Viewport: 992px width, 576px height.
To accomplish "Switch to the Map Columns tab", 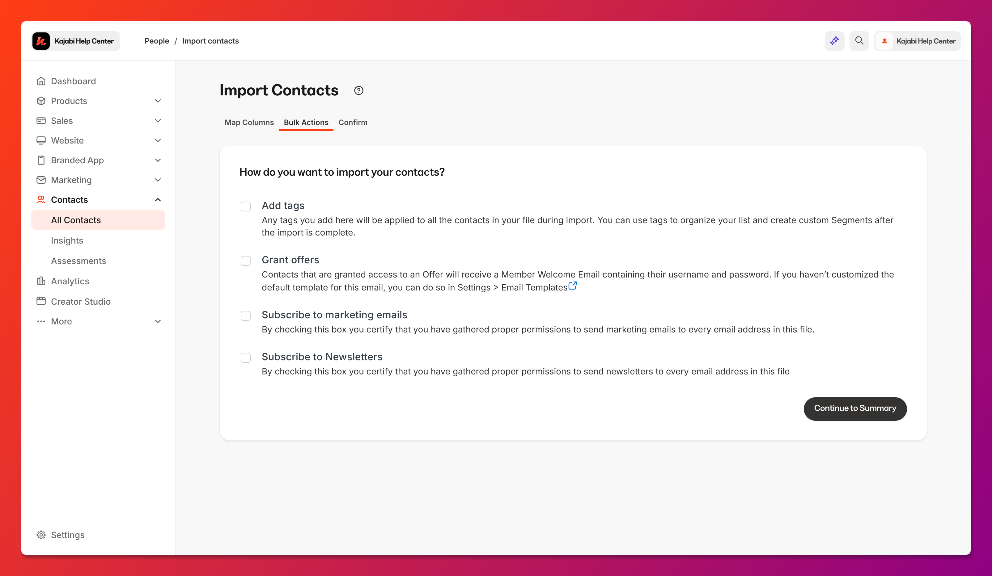I will [x=249, y=122].
